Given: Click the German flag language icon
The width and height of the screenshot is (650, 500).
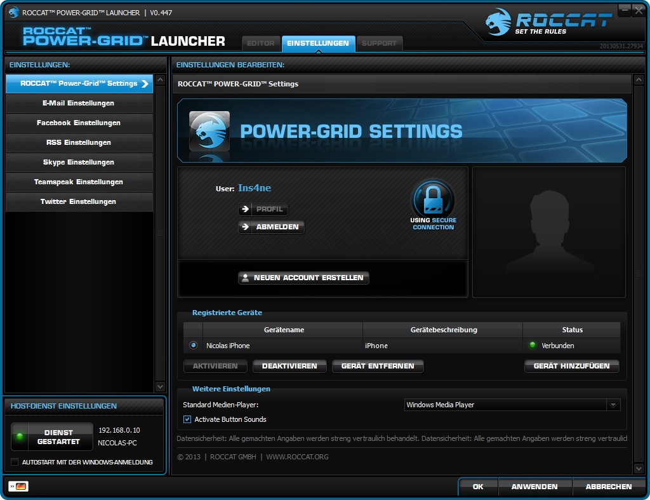Looking at the screenshot, I should [x=18, y=486].
